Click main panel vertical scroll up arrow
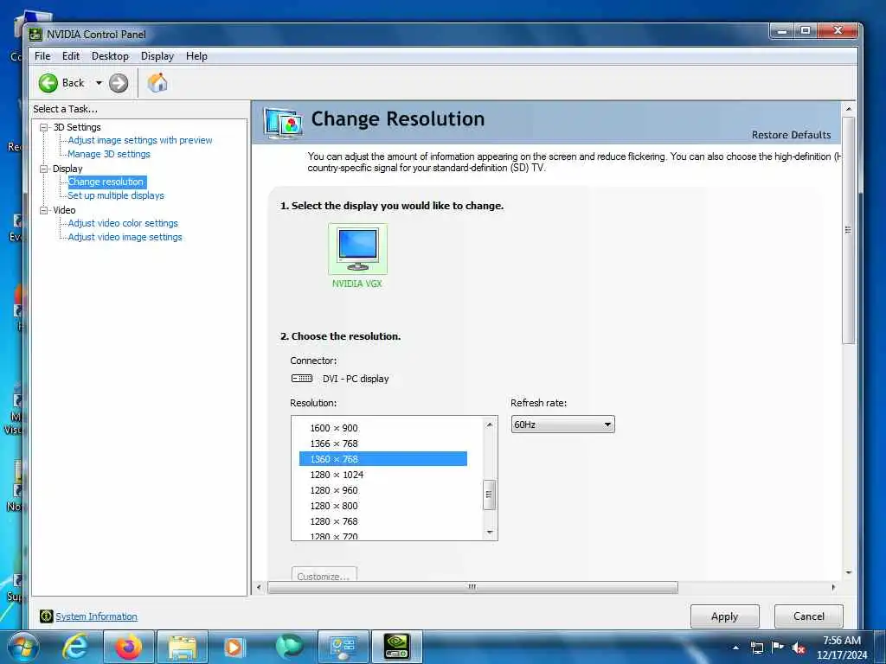 coord(848,108)
